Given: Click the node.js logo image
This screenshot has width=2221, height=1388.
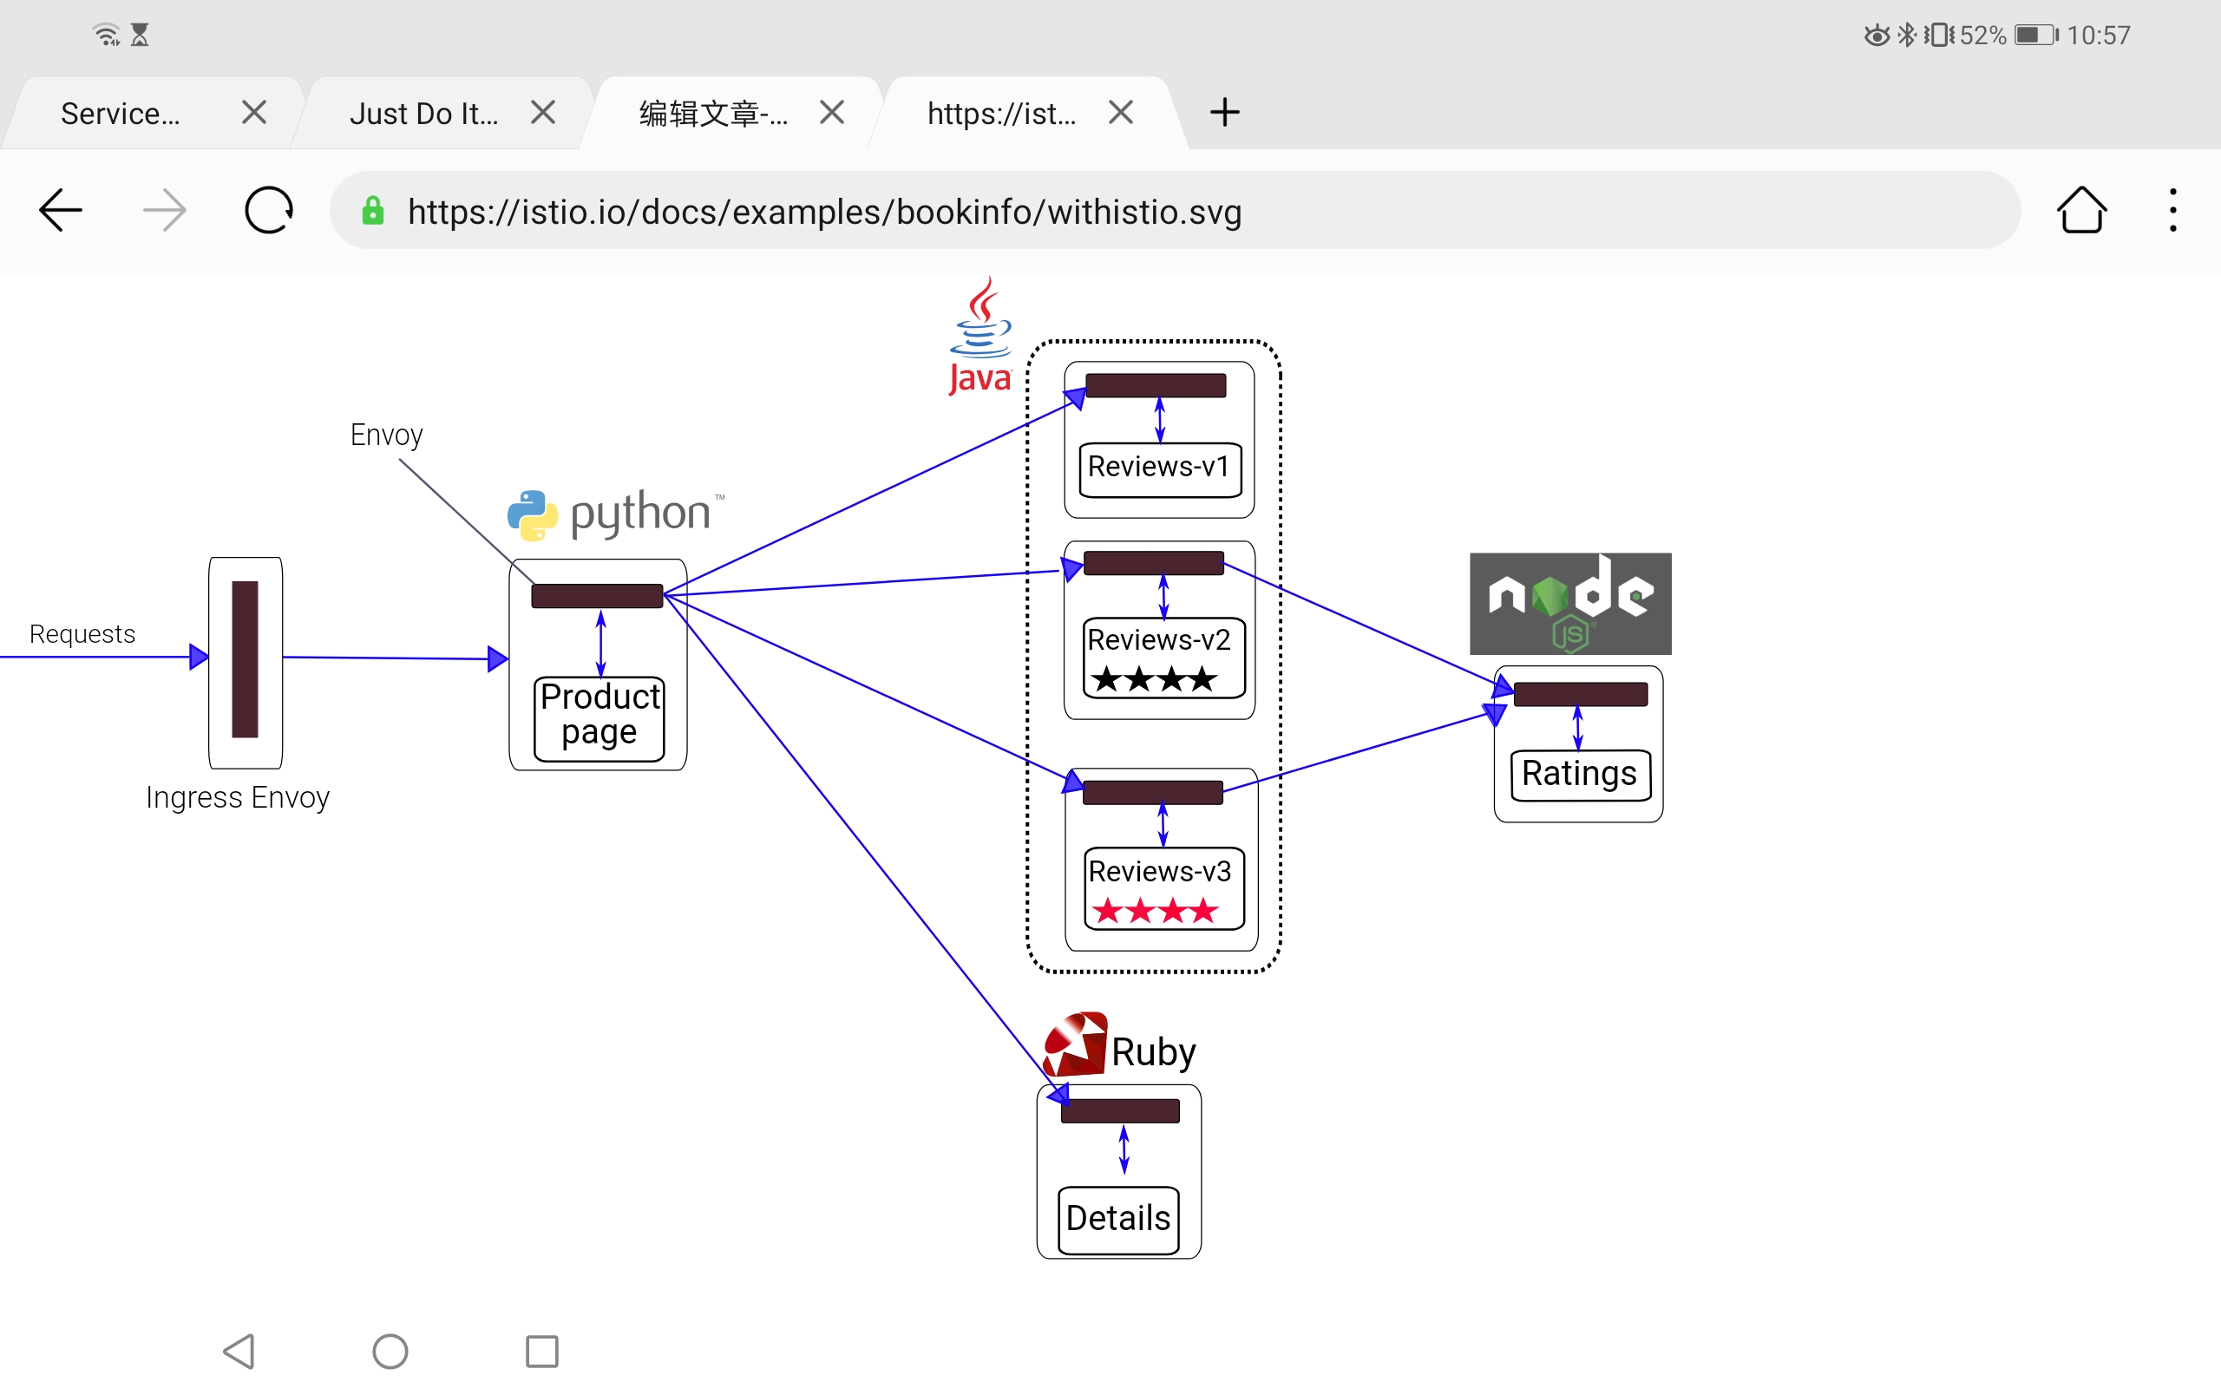Looking at the screenshot, I should [1570, 603].
